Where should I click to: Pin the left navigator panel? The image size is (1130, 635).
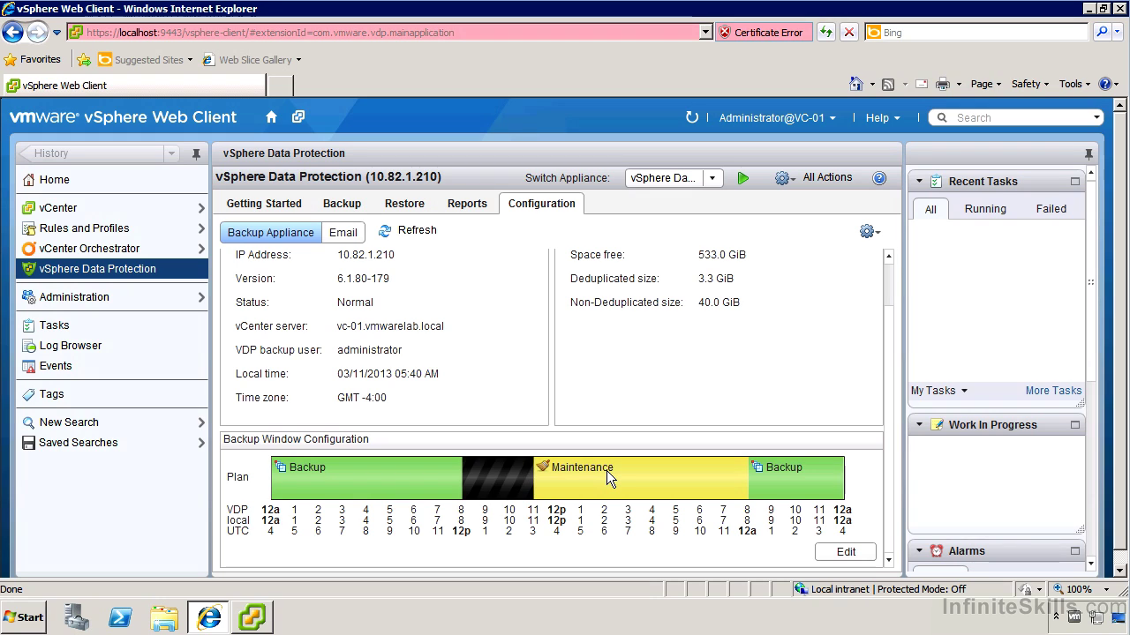point(196,153)
